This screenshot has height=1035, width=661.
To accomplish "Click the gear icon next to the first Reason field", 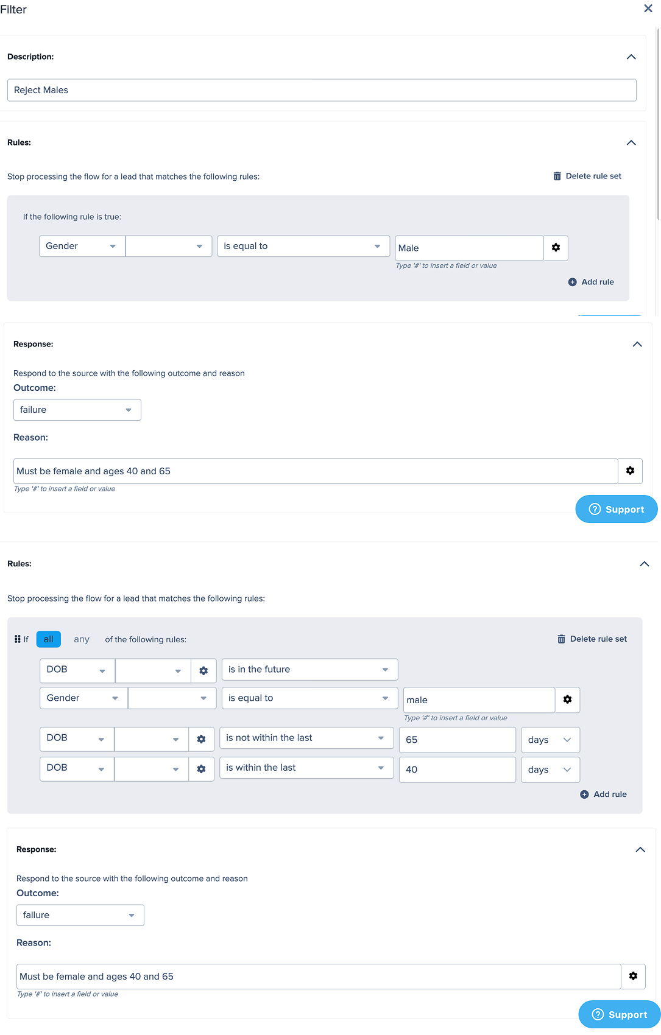I will point(630,471).
